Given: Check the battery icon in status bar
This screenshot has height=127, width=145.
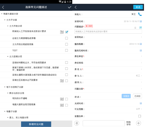Looking at the screenshot, I should (65, 2).
